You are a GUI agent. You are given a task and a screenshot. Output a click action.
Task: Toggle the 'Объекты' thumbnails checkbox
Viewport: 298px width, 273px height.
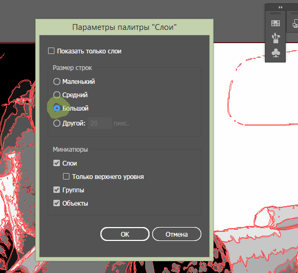(57, 203)
